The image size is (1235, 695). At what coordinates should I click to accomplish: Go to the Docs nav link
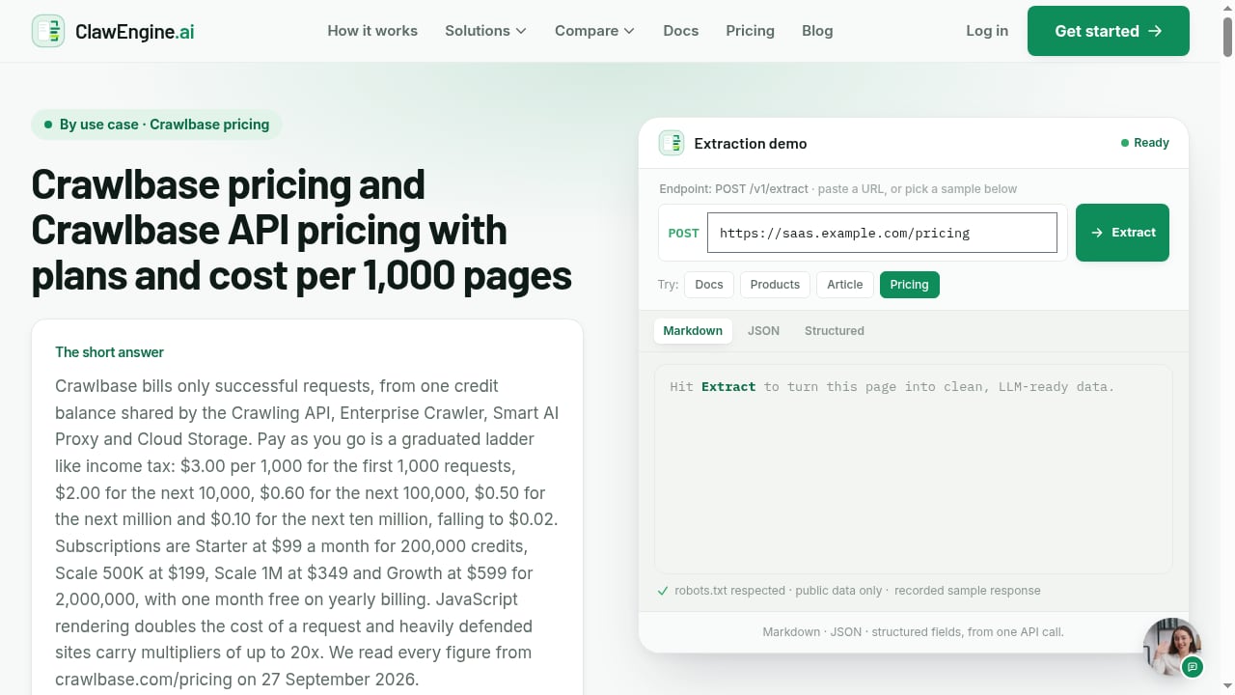pos(680,31)
